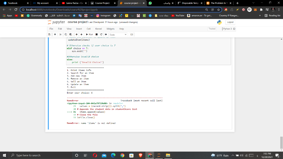Open the Insert menu in Jupyter
Screen dimensions: 283x159
[79, 29]
